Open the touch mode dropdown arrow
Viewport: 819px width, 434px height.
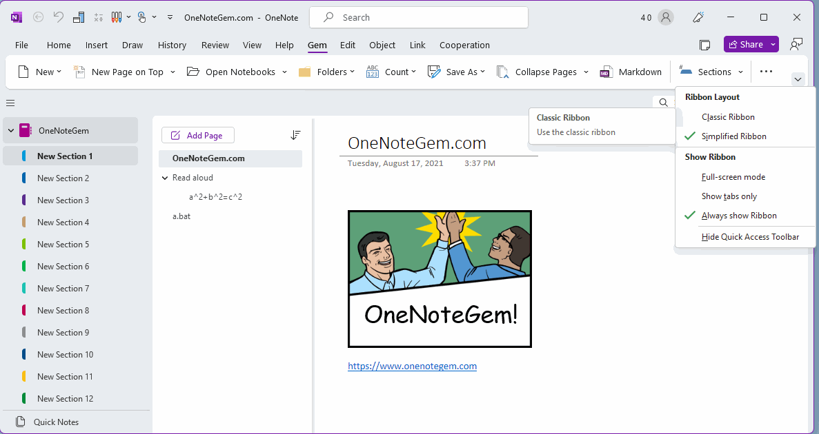click(x=154, y=17)
